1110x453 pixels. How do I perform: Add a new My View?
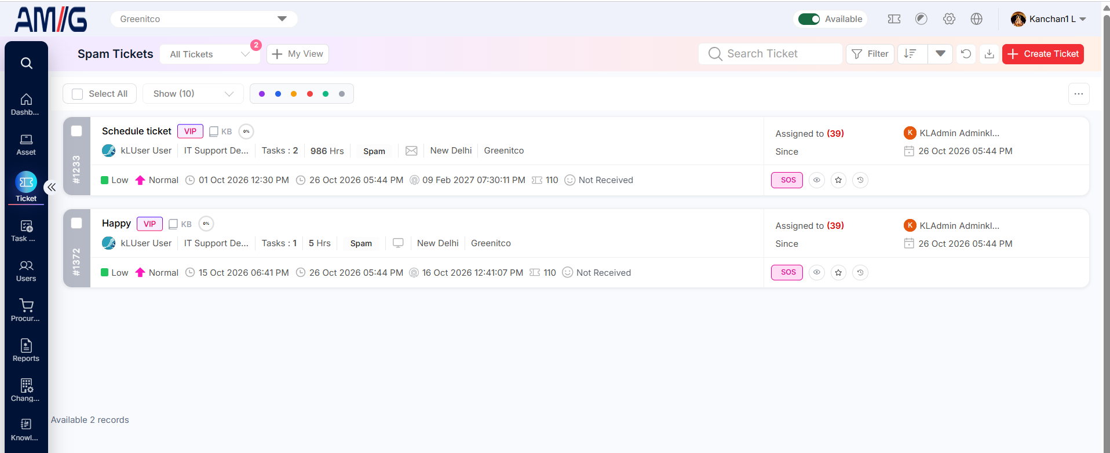(x=298, y=54)
